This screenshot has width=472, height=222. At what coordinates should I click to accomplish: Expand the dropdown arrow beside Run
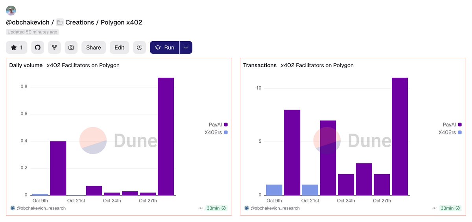[186, 48]
